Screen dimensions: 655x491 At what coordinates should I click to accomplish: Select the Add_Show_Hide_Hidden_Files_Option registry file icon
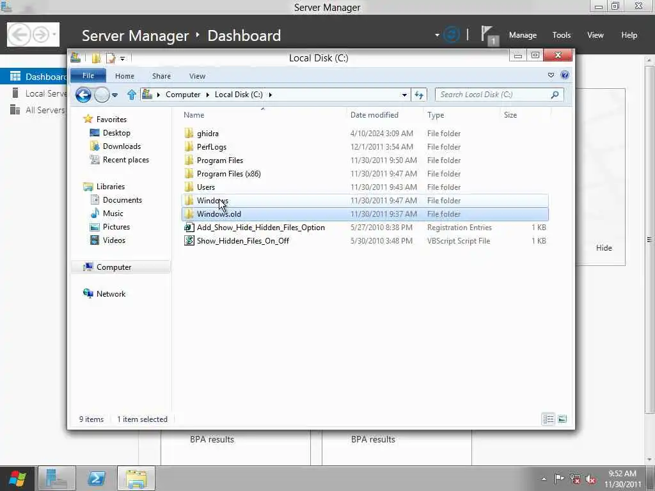coord(189,227)
